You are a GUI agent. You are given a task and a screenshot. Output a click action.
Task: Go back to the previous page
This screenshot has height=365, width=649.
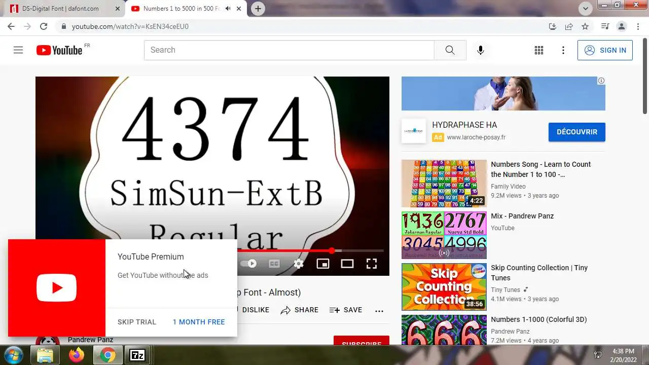click(x=11, y=26)
